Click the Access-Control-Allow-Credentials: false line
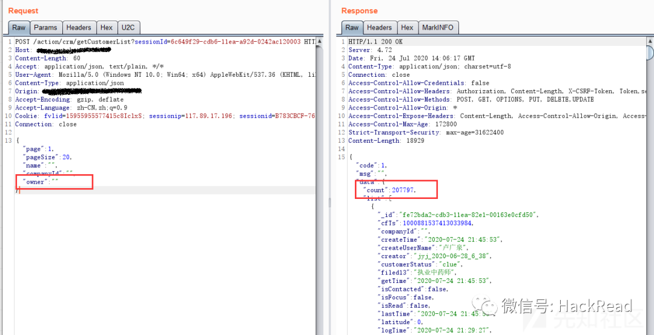 tap(419, 83)
